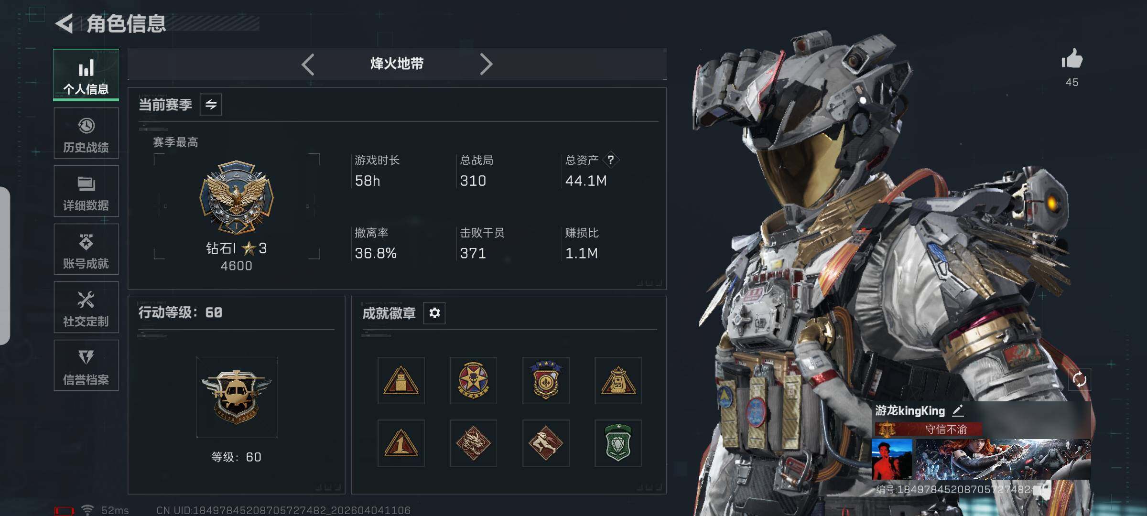Select the green hexagon shield badge

(618, 443)
